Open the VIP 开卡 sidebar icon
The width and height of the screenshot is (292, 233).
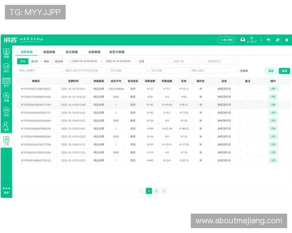pos(6,82)
